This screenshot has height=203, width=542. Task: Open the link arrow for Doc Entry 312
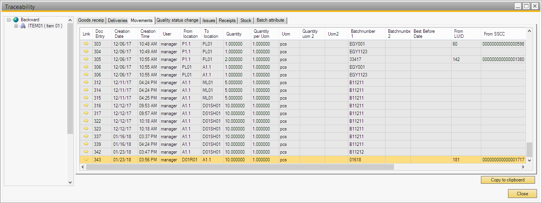click(x=86, y=82)
